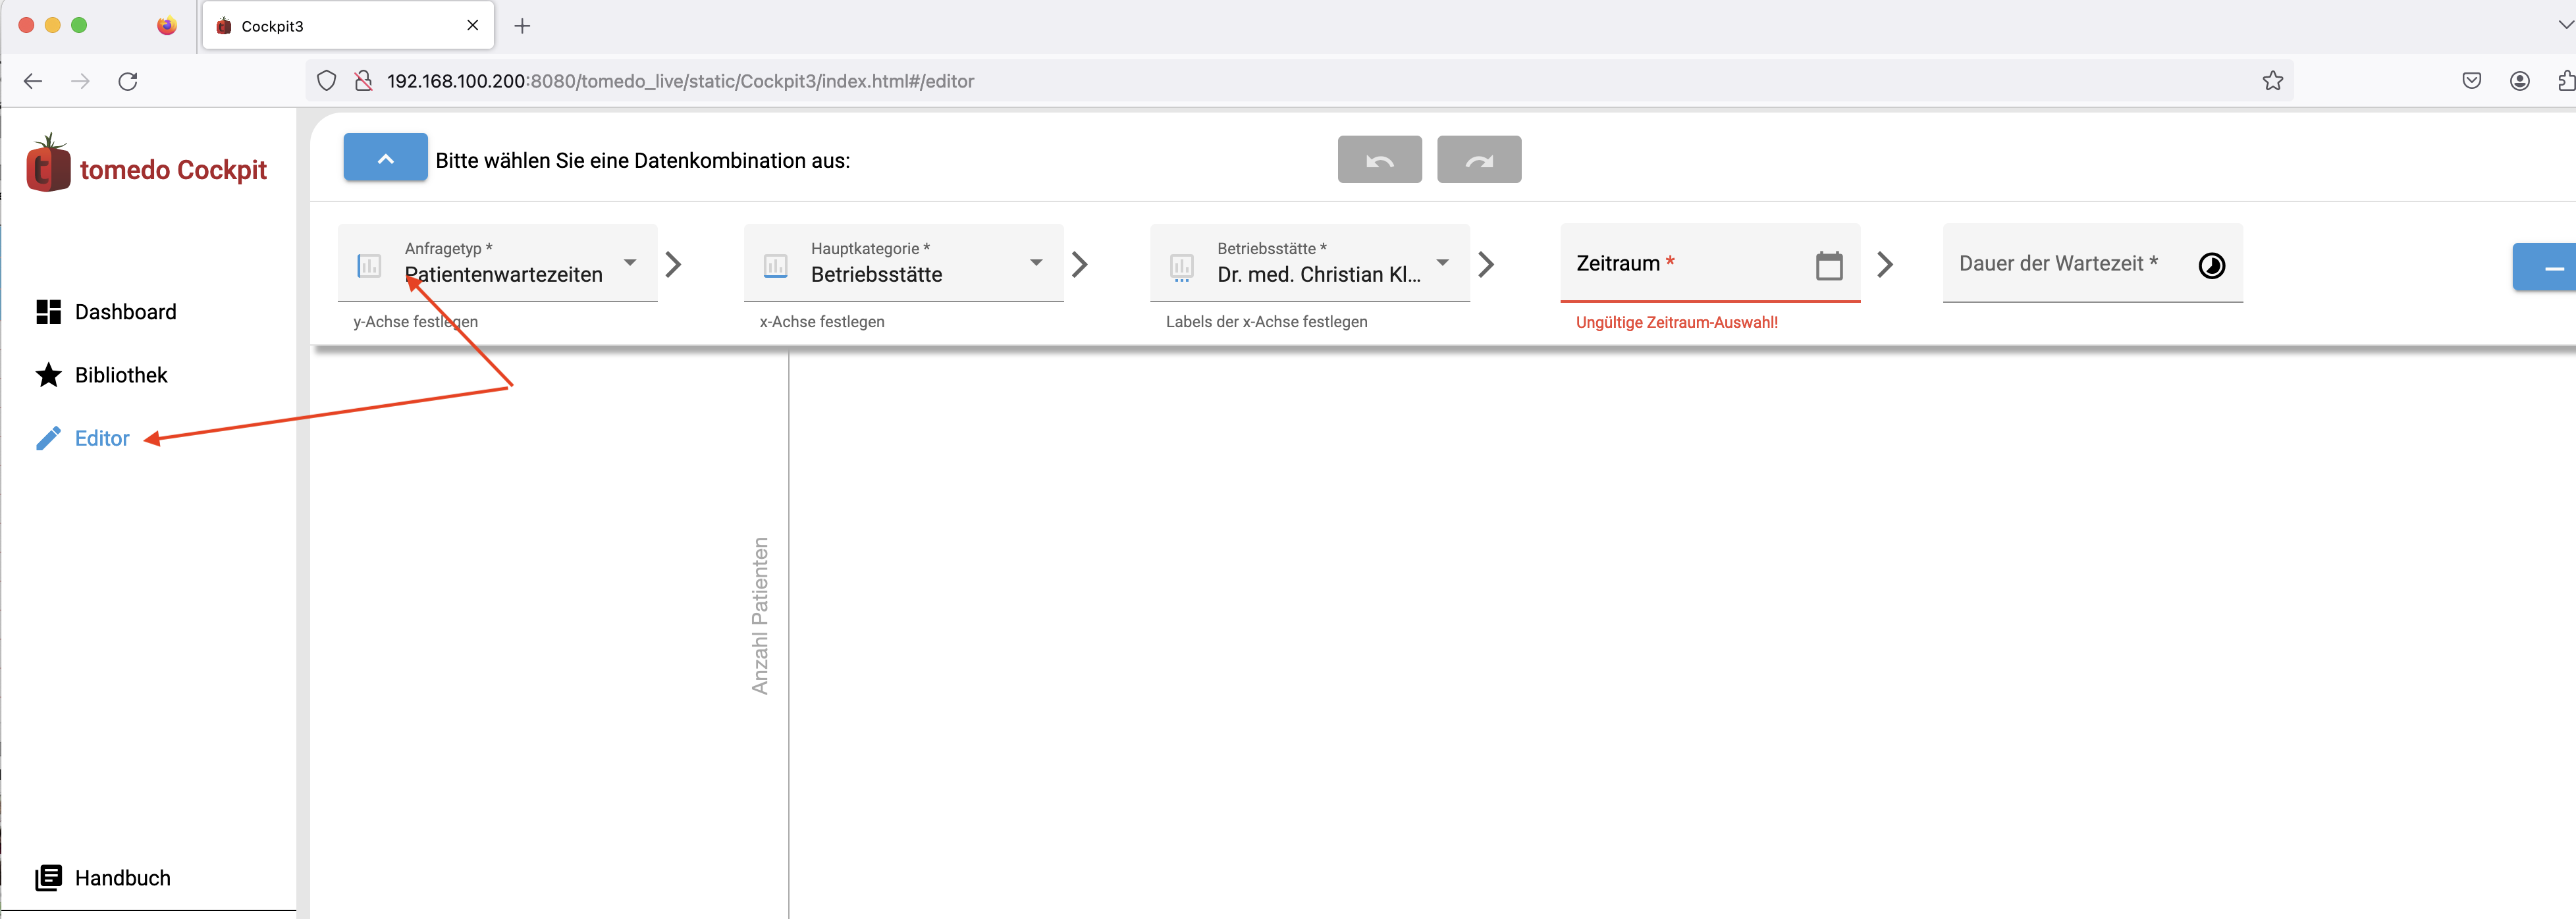
Task: Click the redo arrow button
Action: 1478,160
